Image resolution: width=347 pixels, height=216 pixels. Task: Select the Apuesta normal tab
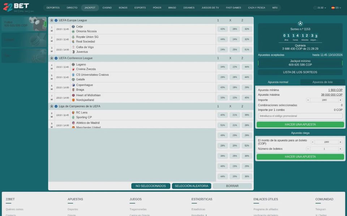(x=278, y=82)
